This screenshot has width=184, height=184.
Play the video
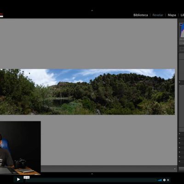[18, 179]
